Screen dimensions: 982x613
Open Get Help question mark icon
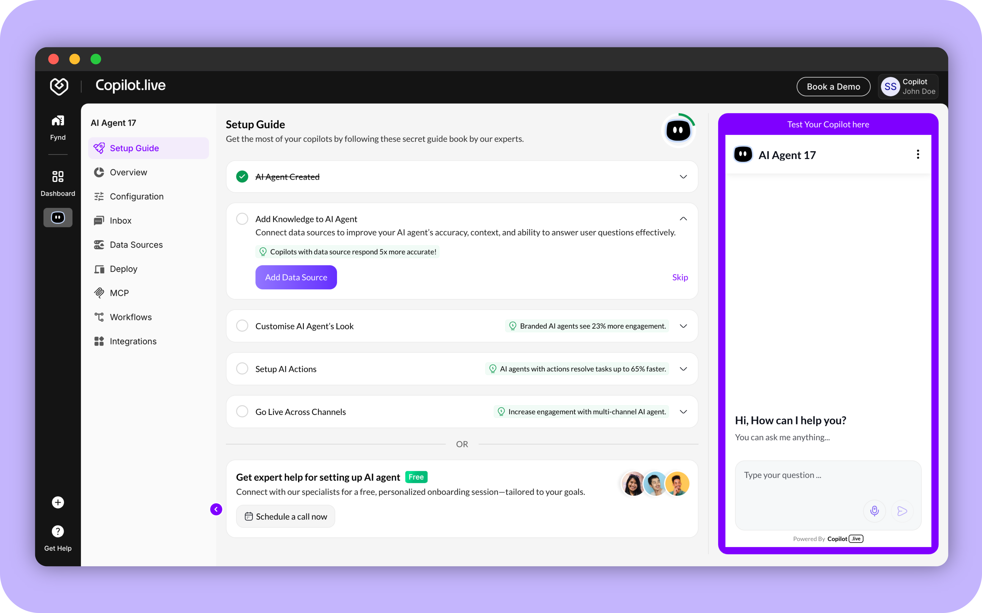coord(58,531)
